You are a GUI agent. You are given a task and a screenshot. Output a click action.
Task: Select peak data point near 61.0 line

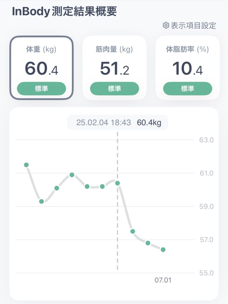(72, 175)
